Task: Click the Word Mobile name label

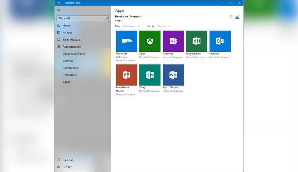Action: click(x=170, y=87)
